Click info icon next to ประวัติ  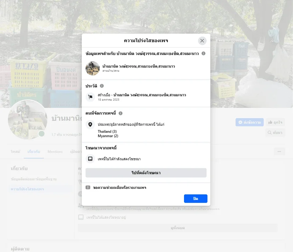102,86
